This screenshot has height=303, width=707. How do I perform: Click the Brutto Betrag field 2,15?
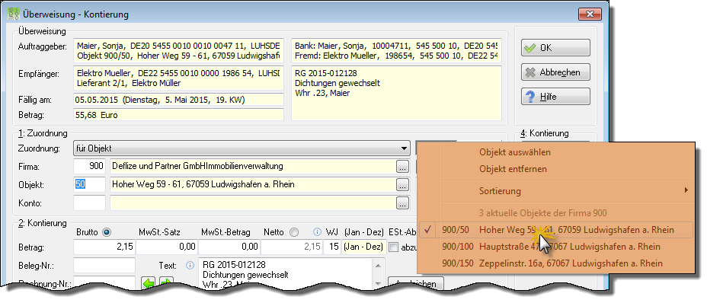pyautogui.click(x=104, y=247)
